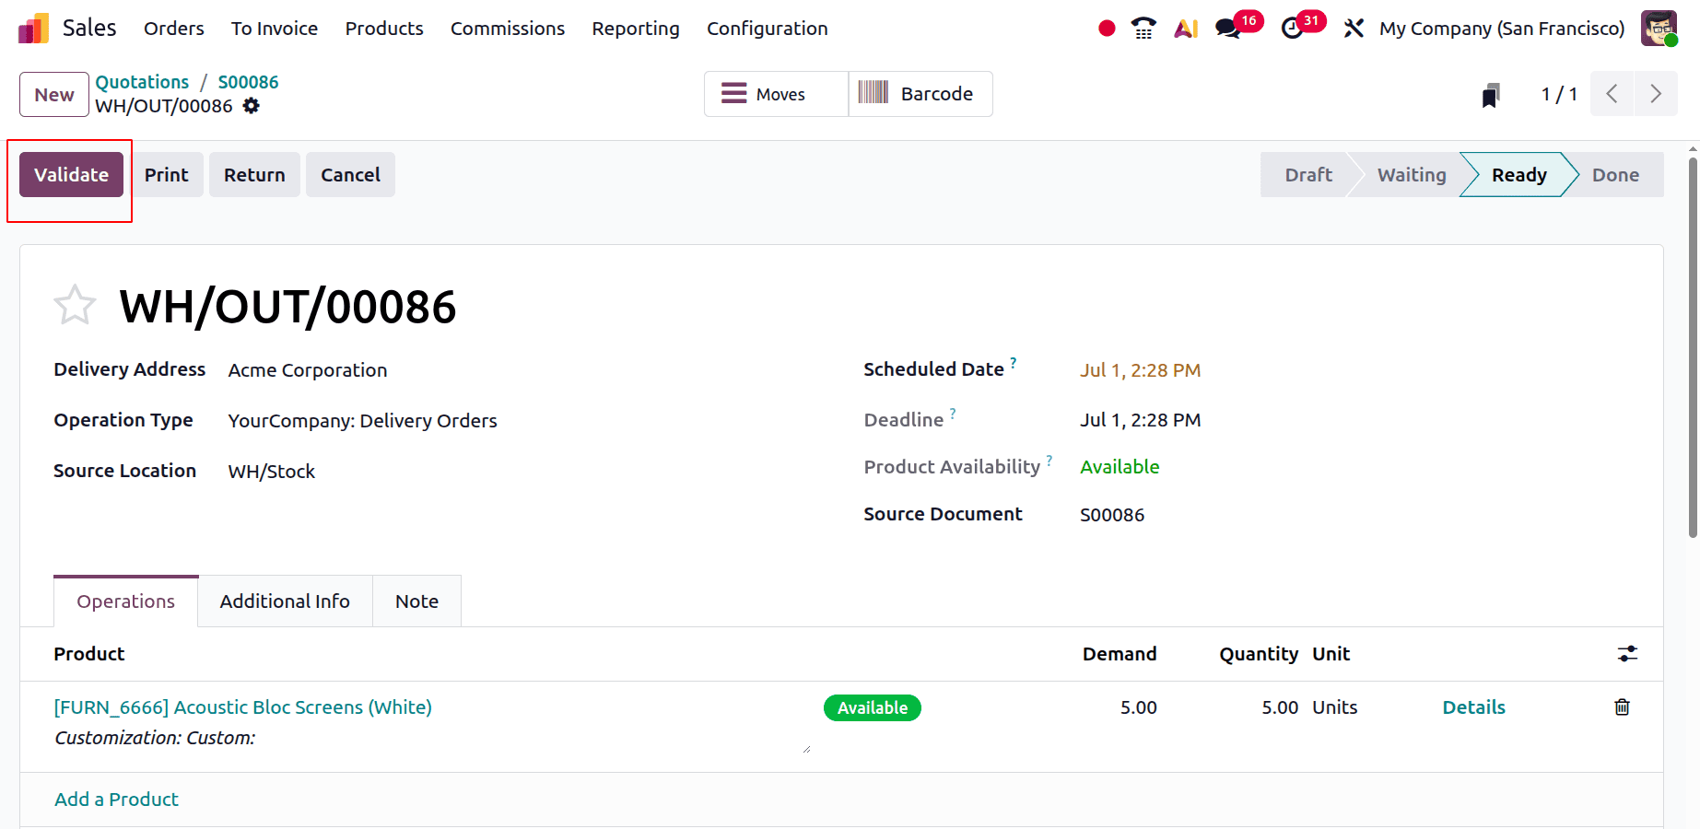Go to next record arrow
This screenshot has width=1700, height=829.
point(1656,94)
